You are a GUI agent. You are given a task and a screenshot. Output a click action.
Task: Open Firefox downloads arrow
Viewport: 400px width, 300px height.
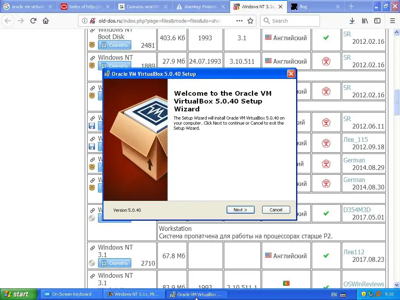[352, 21]
